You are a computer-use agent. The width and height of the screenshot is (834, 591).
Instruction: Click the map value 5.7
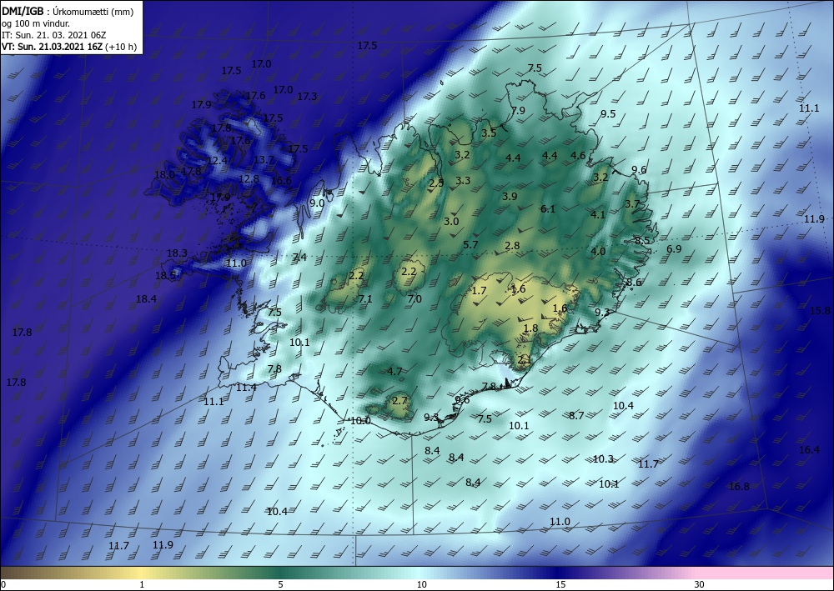[470, 244]
